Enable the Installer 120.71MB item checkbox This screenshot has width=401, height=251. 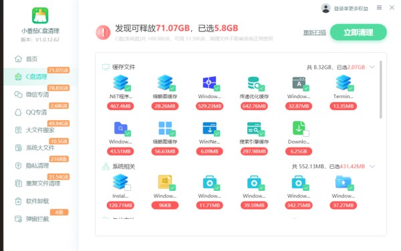pos(128,188)
